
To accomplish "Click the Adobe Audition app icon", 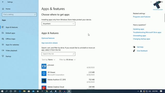I will coord(44,81).
